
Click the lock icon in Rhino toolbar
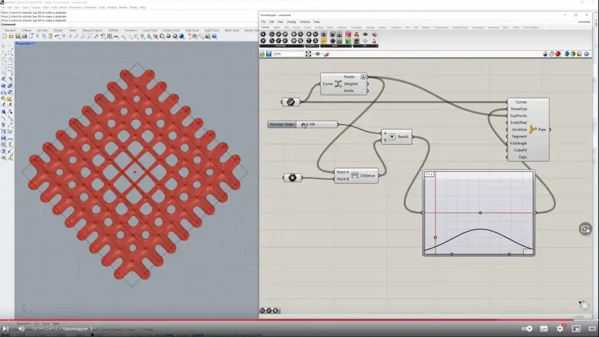[148, 36]
